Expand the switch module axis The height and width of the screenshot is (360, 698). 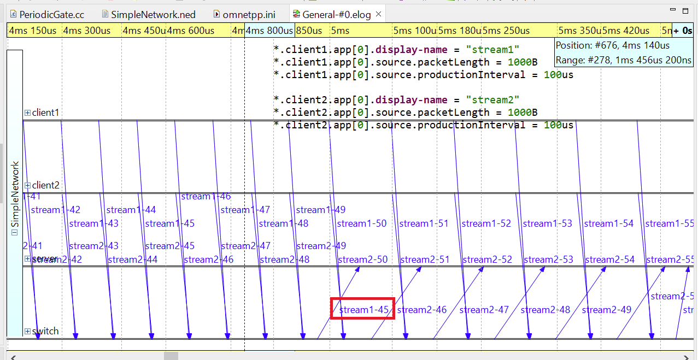point(27,331)
